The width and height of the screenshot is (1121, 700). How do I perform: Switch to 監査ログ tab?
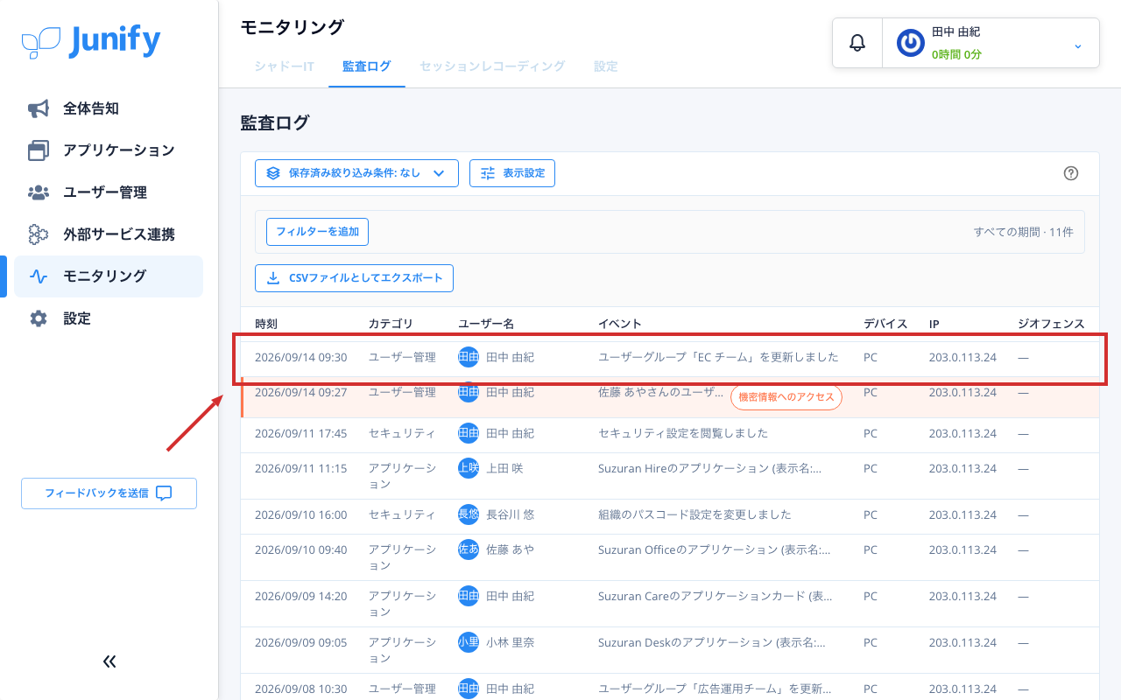[367, 66]
